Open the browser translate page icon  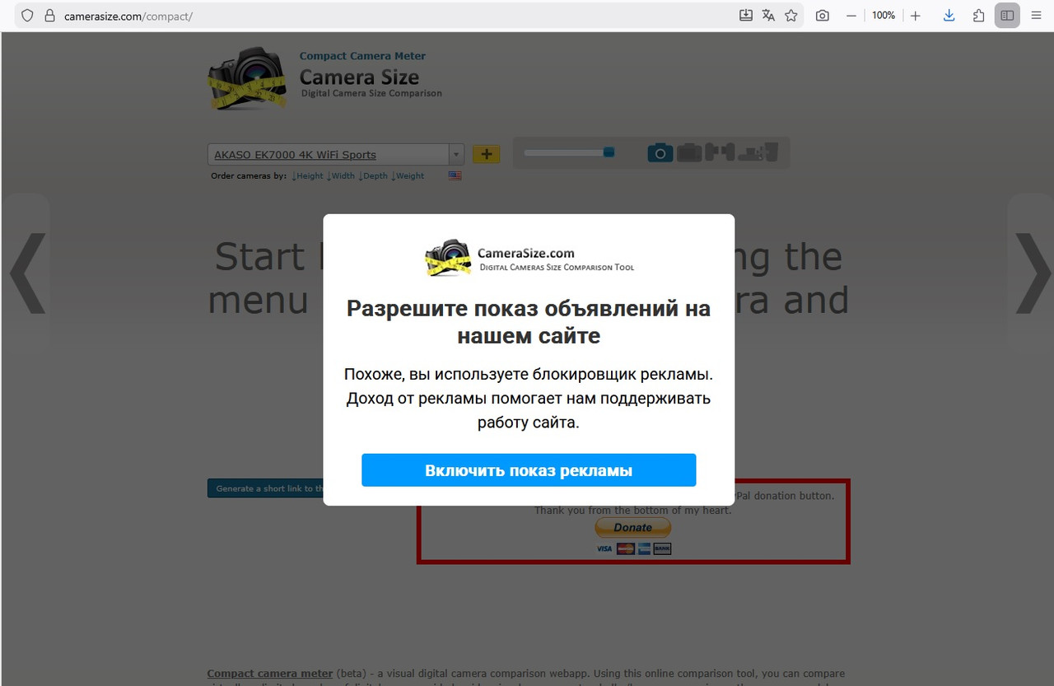pyautogui.click(x=768, y=15)
